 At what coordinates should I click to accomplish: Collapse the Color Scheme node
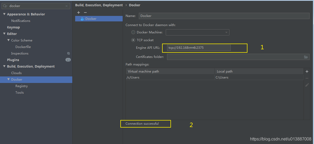9,40
